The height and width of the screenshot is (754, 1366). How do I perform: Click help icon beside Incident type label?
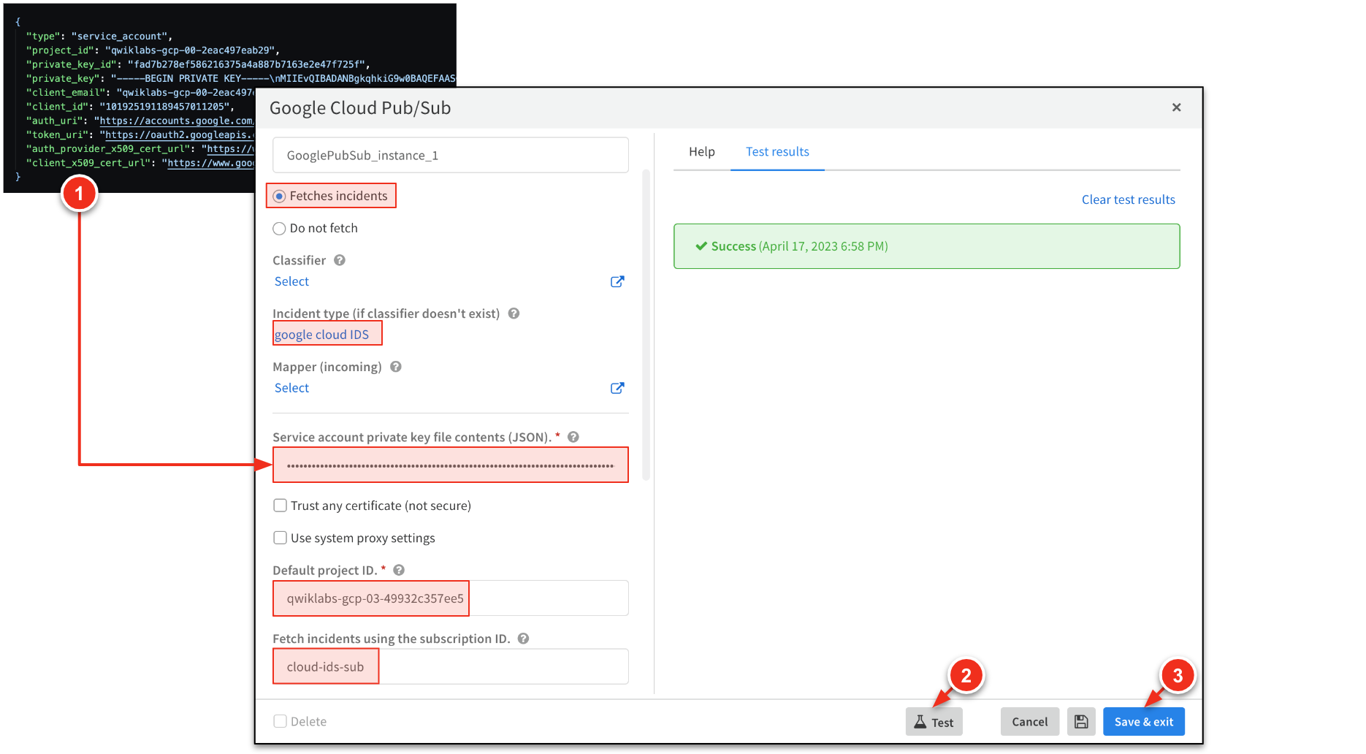click(514, 313)
